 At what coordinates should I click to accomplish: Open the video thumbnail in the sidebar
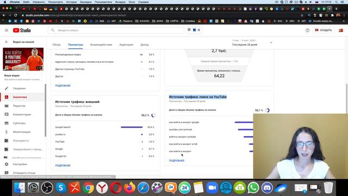pyautogui.click(x=23, y=59)
